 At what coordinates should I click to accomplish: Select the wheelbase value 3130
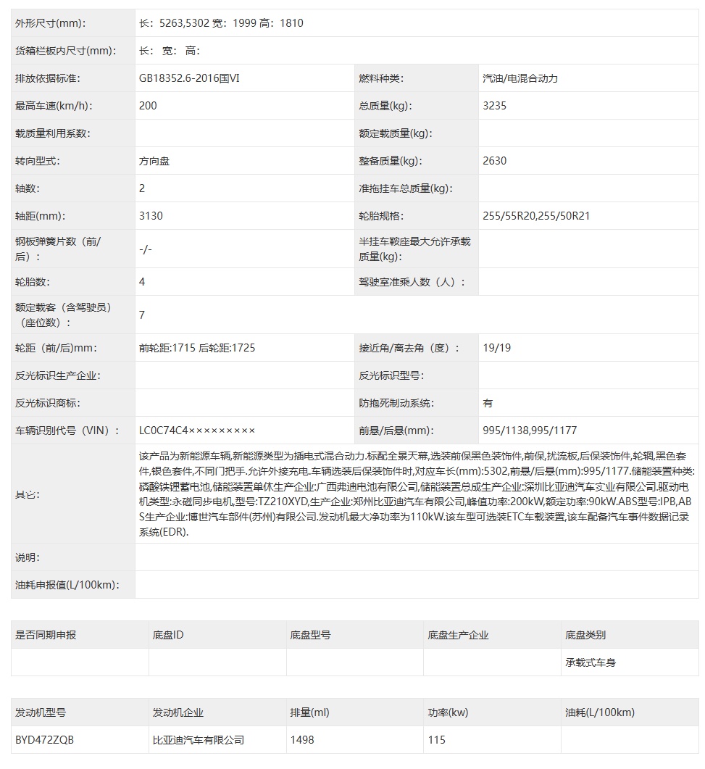click(151, 216)
